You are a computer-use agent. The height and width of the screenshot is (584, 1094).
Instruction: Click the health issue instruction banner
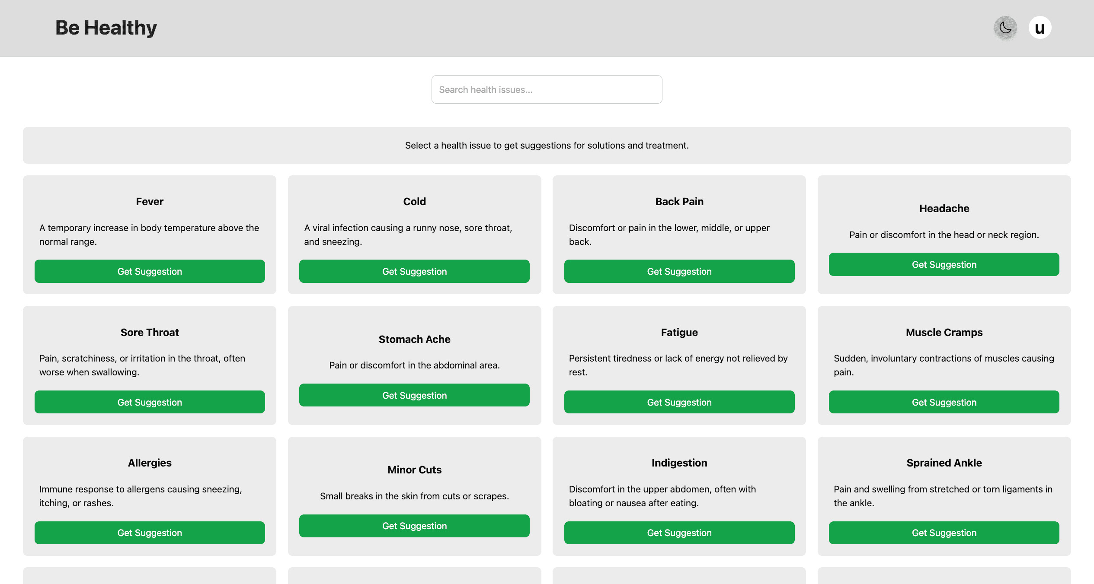[547, 145]
